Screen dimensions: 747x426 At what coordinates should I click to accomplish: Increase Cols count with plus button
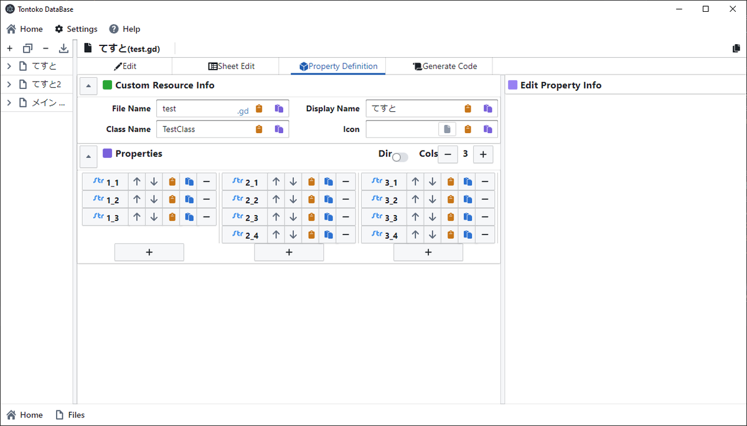click(x=484, y=154)
